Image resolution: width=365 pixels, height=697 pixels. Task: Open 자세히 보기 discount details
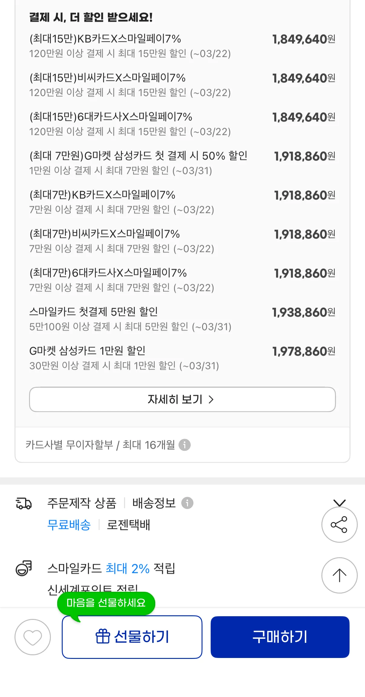(x=182, y=399)
